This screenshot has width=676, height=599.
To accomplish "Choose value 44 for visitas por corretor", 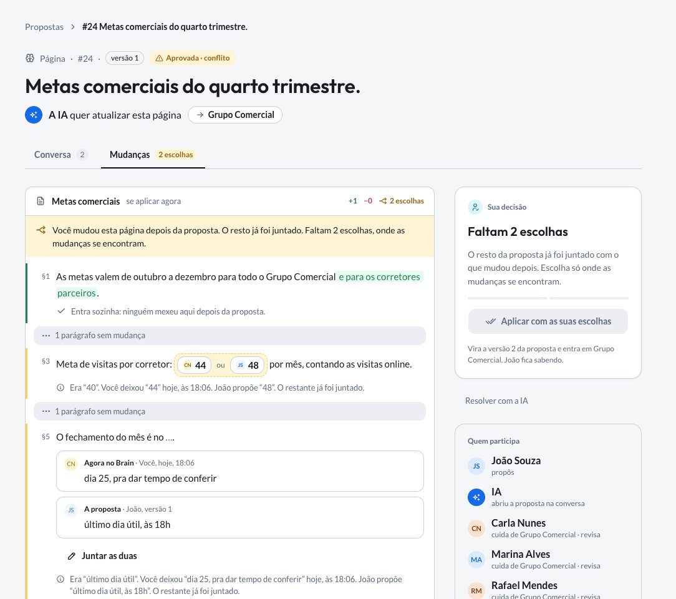I will (x=195, y=365).
